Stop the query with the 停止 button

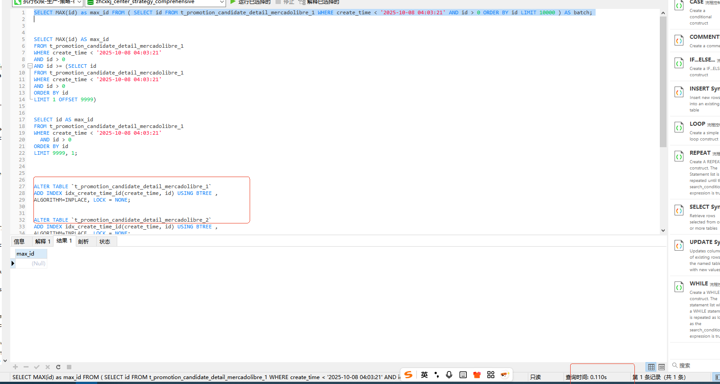coord(285,2)
